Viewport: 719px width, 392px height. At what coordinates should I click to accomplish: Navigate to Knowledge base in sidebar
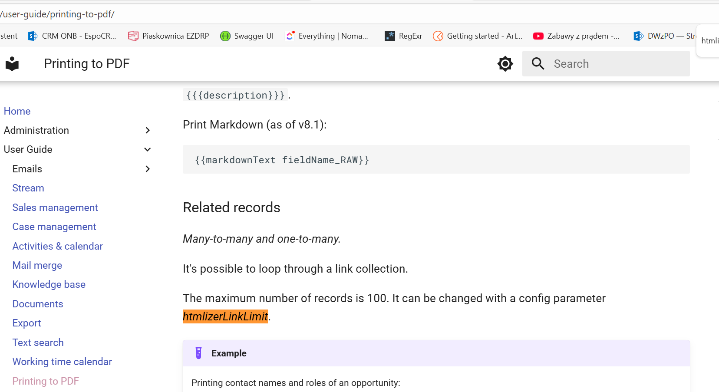[x=49, y=284]
